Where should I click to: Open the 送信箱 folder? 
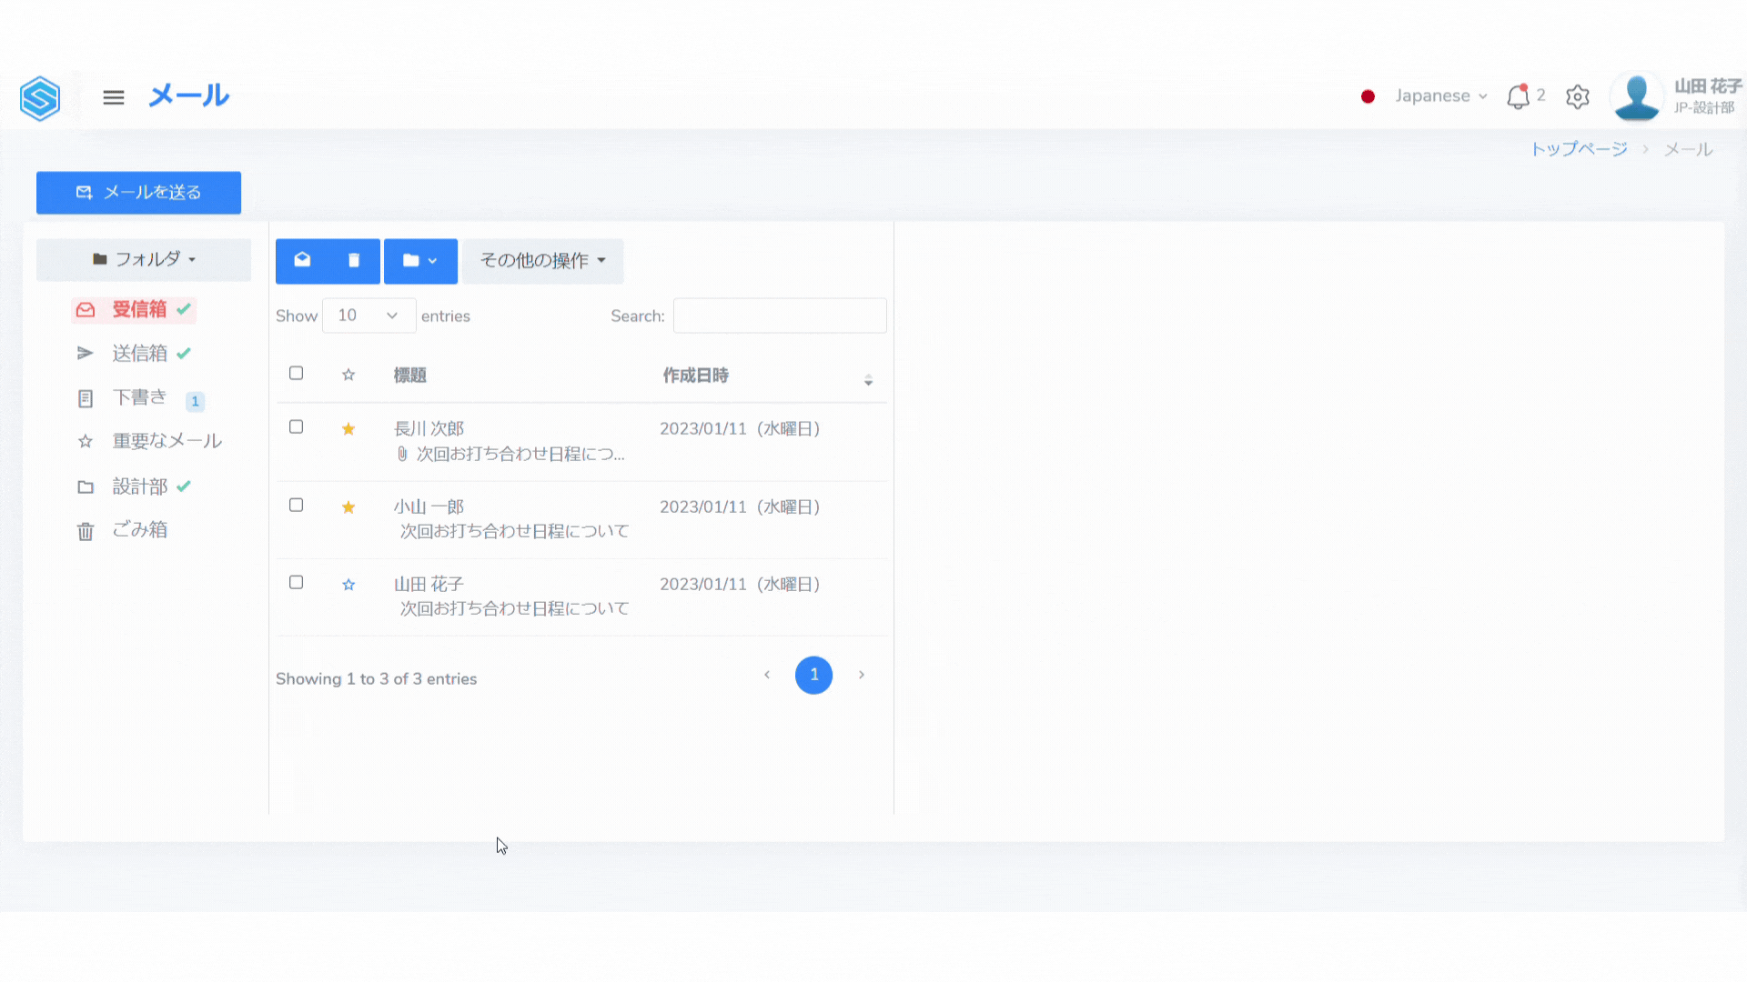click(139, 354)
